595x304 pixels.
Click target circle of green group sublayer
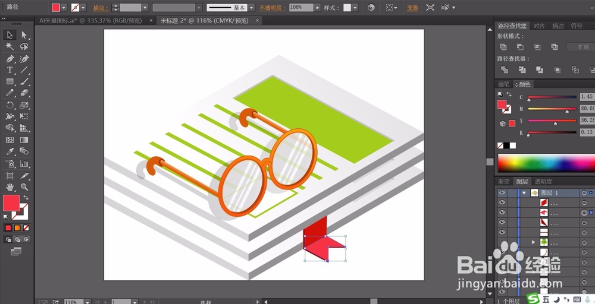click(x=584, y=242)
